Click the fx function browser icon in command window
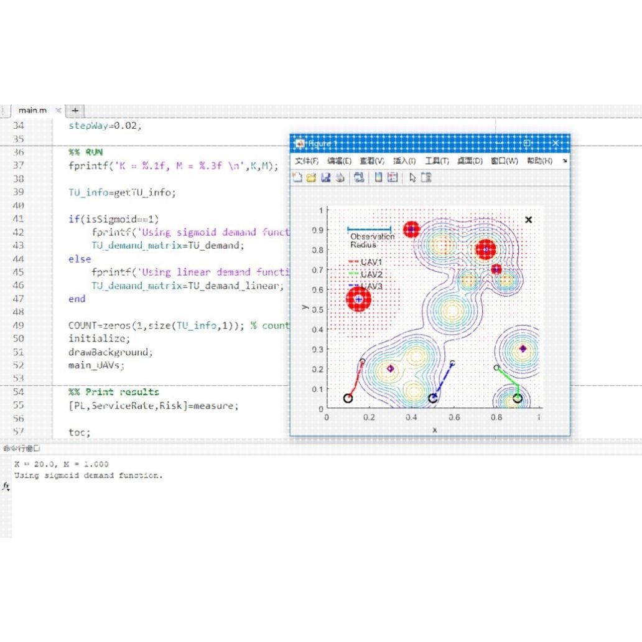 coord(6,486)
